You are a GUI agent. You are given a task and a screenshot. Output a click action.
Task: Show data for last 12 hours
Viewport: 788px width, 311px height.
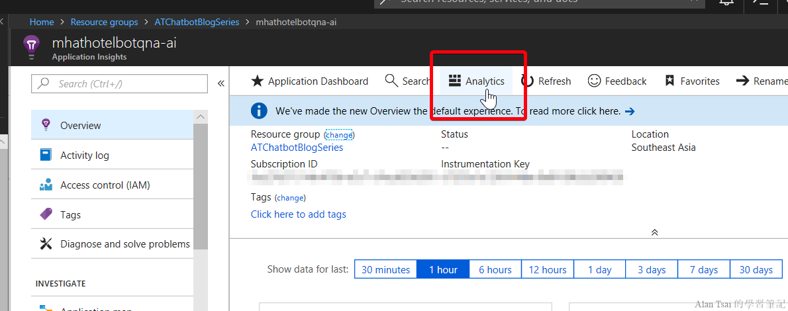click(548, 270)
